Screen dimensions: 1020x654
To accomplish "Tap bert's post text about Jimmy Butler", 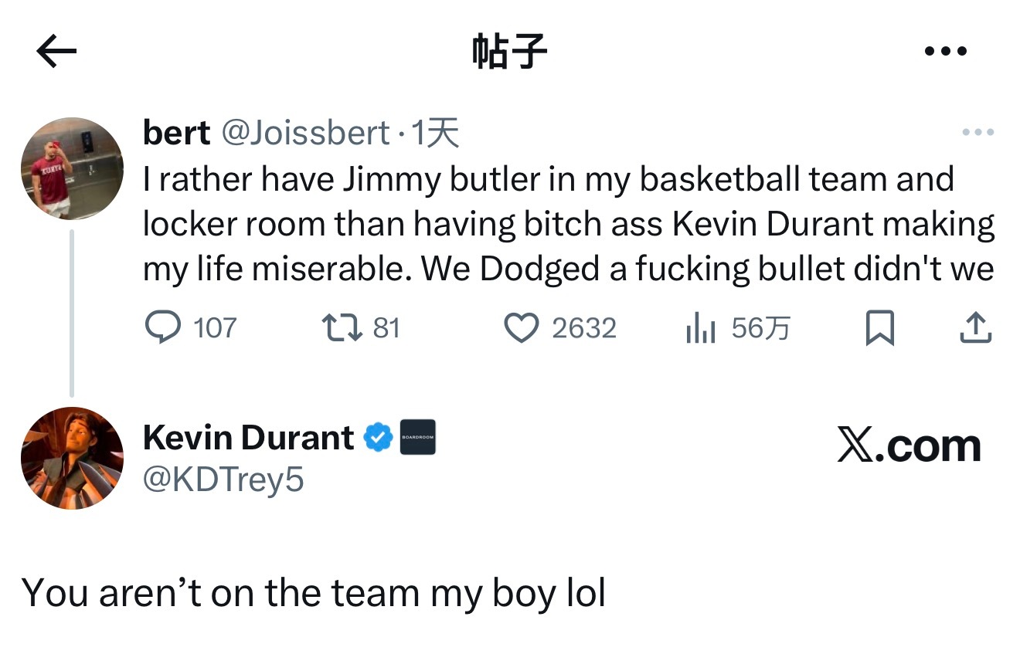I will [x=568, y=224].
